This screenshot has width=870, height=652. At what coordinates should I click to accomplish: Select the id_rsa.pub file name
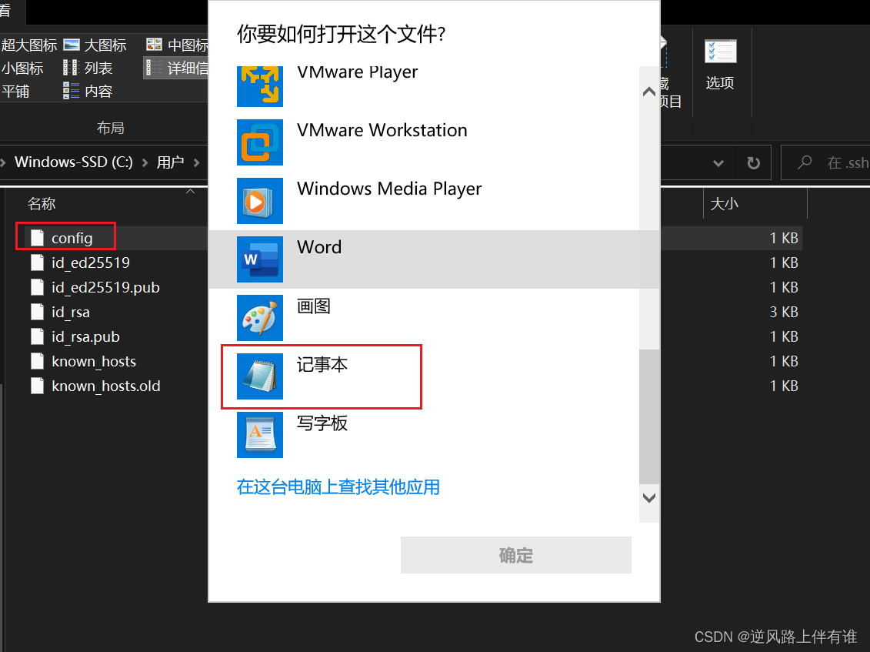pyautogui.click(x=85, y=336)
